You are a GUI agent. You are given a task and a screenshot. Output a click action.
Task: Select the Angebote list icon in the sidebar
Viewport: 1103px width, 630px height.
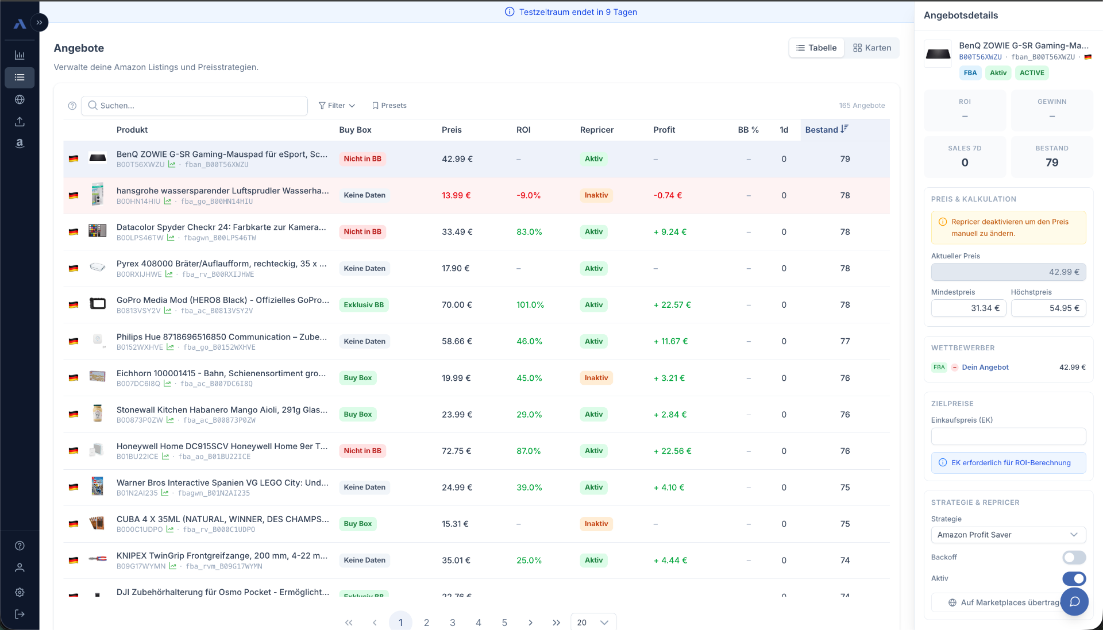coord(20,77)
